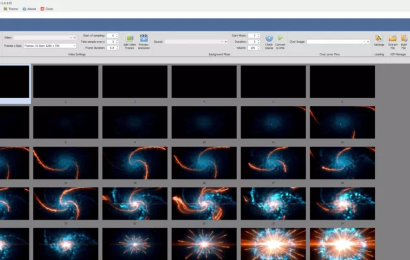
Task: Select frame thumbnail 11
Action: (273, 122)
